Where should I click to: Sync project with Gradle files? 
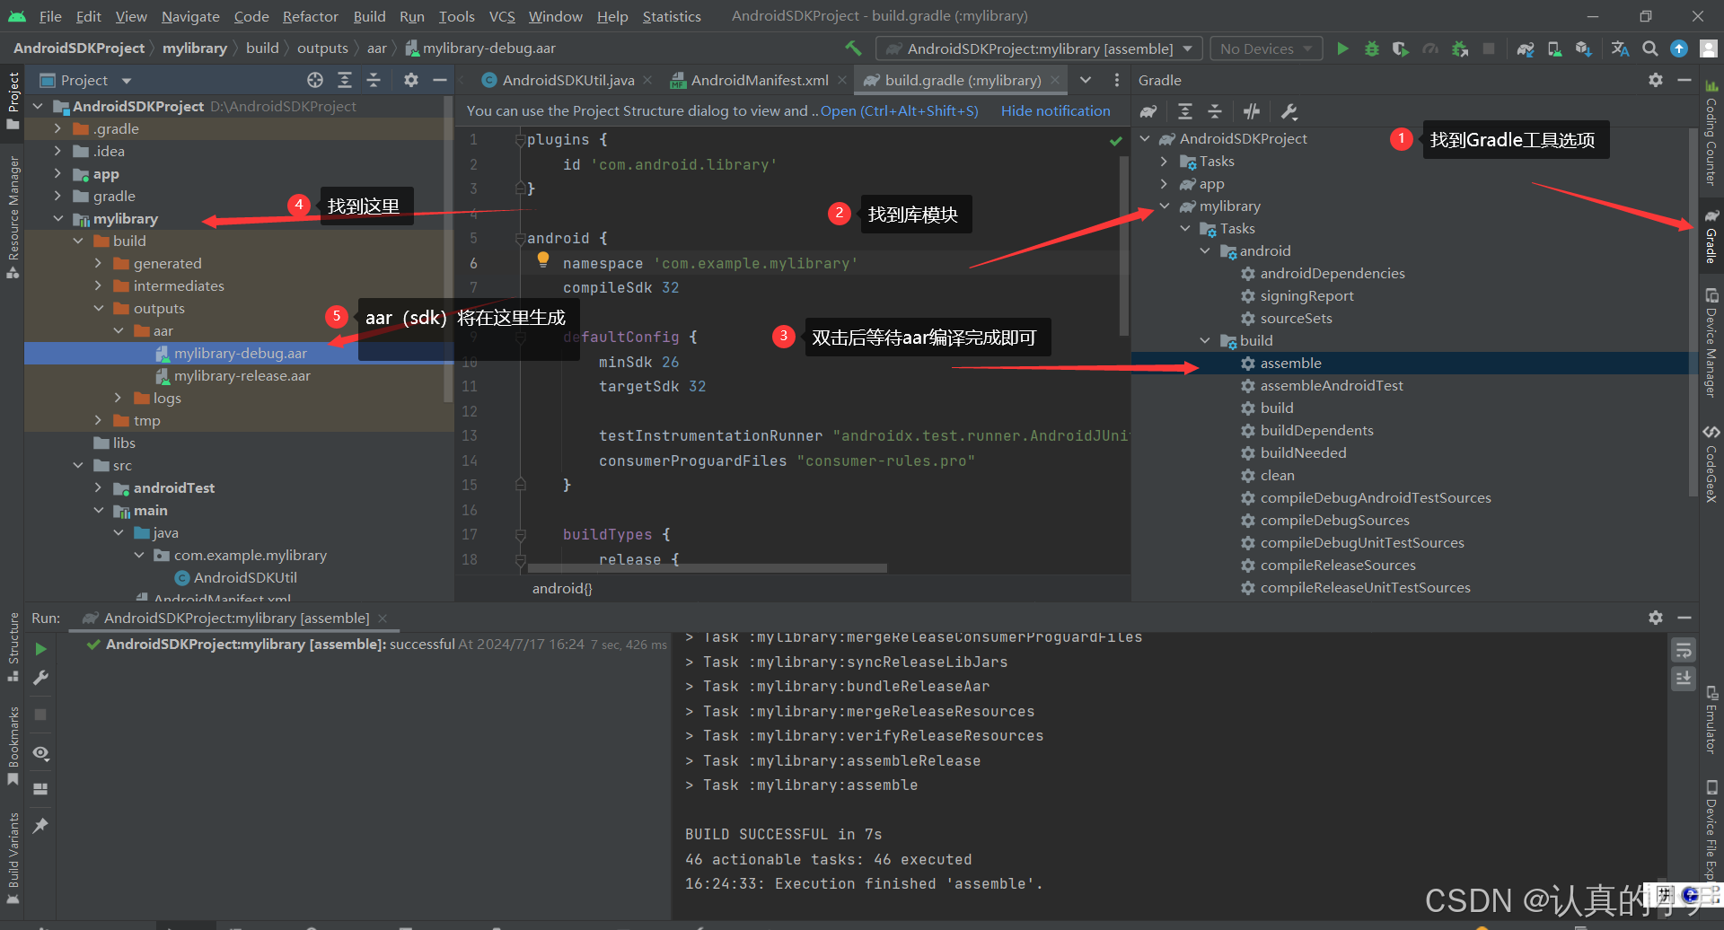pyautogui.click(x=1526, y=48)
